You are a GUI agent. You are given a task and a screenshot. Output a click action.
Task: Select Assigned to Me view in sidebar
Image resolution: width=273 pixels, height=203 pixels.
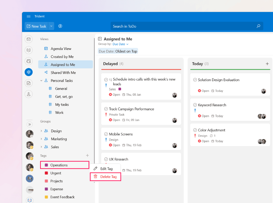tap(65, 65)
